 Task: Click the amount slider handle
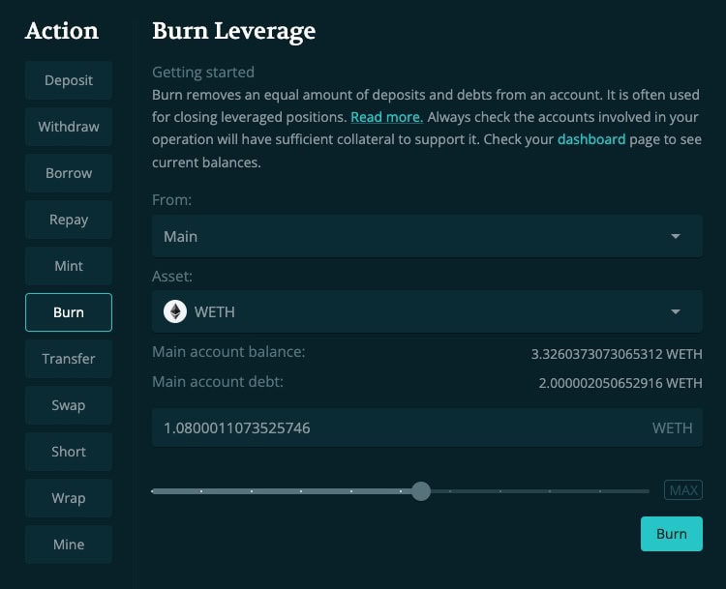tap(421, 491)
